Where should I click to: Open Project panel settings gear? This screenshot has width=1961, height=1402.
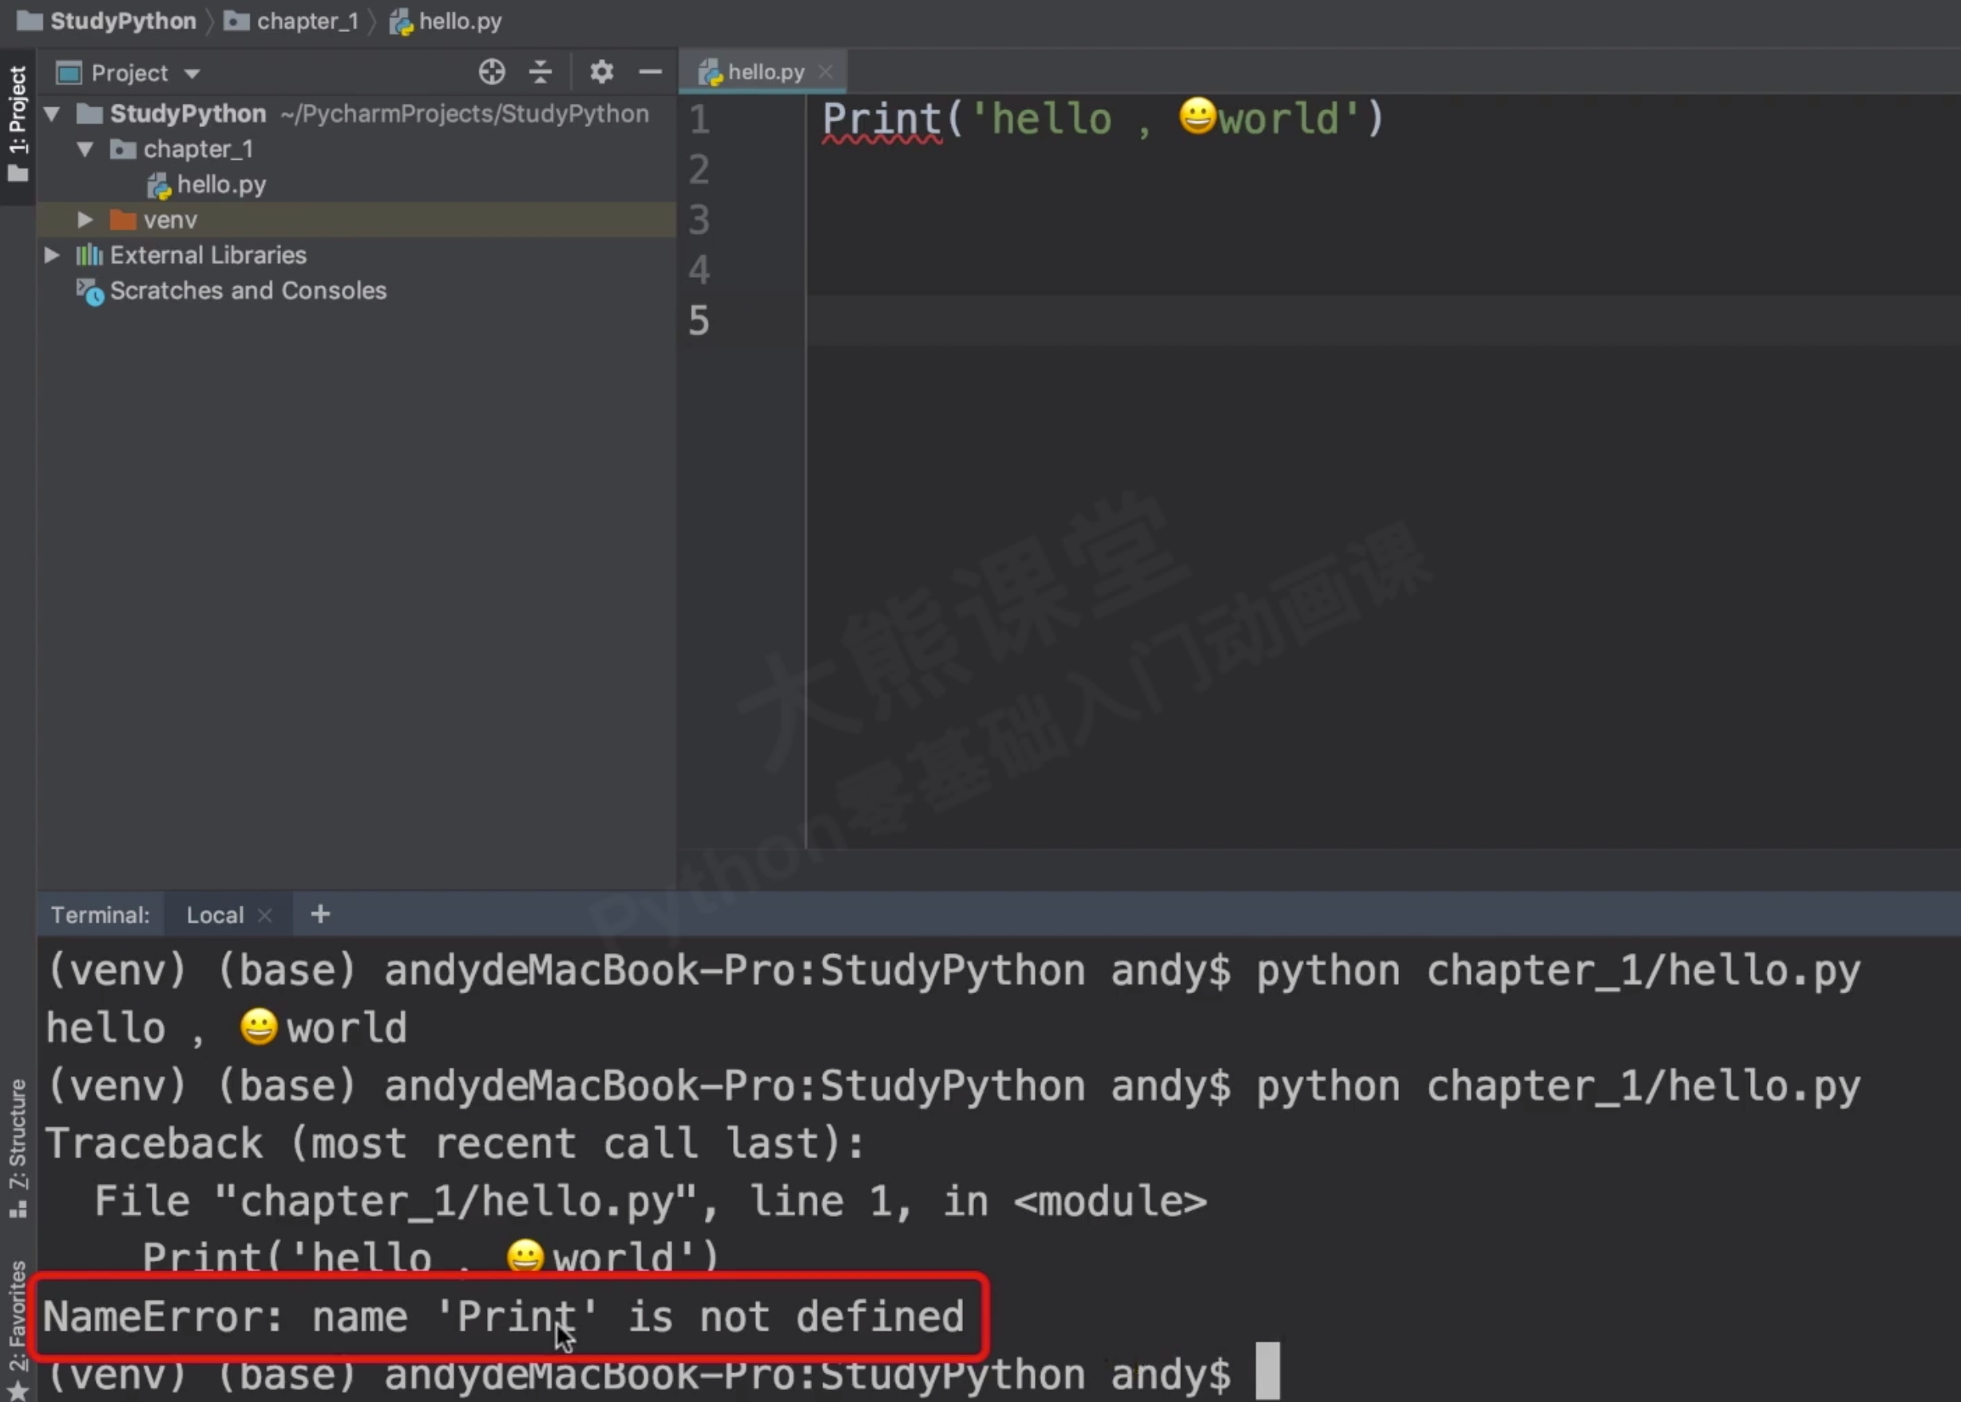[601, 72]
